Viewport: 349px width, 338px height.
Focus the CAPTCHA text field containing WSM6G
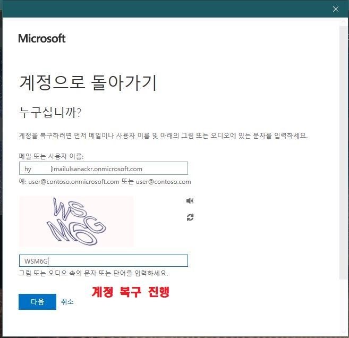(104, 261)
